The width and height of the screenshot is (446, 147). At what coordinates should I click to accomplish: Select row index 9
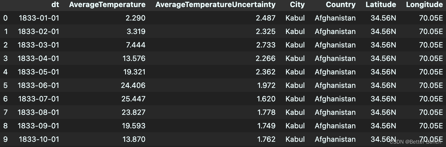pyautogui.click(x=6, y=139)
